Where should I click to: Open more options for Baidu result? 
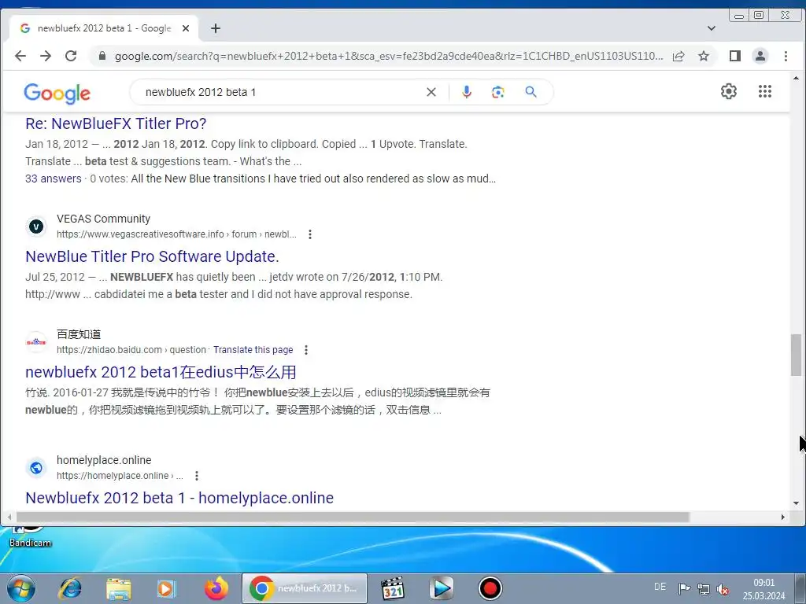click(306, 350)
